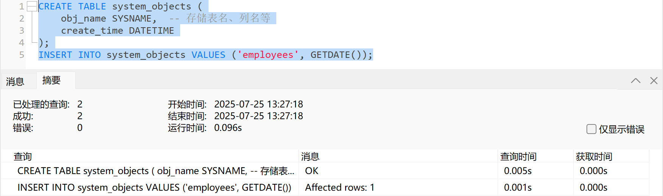Select the 摘要 tab

tap(51, 80)
